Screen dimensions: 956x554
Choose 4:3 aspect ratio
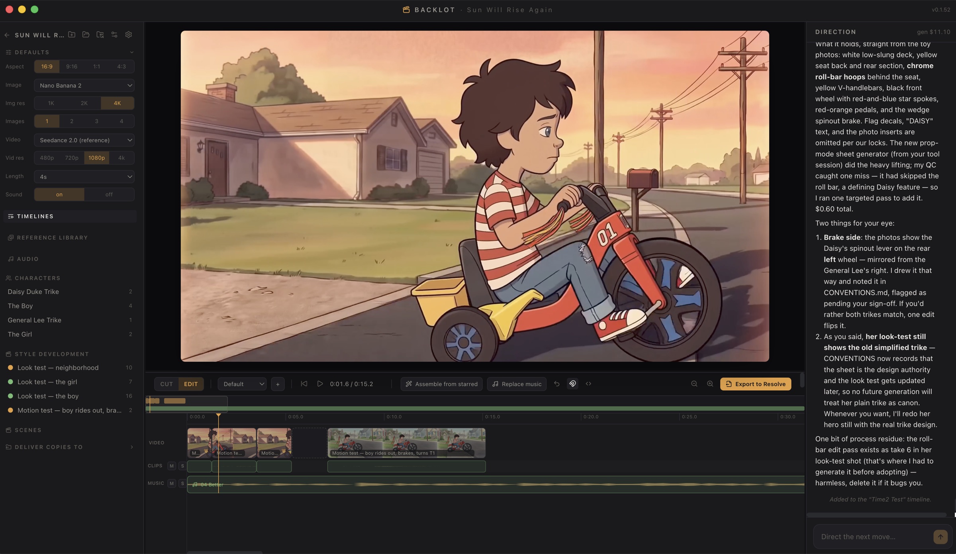tap(121, 67)
